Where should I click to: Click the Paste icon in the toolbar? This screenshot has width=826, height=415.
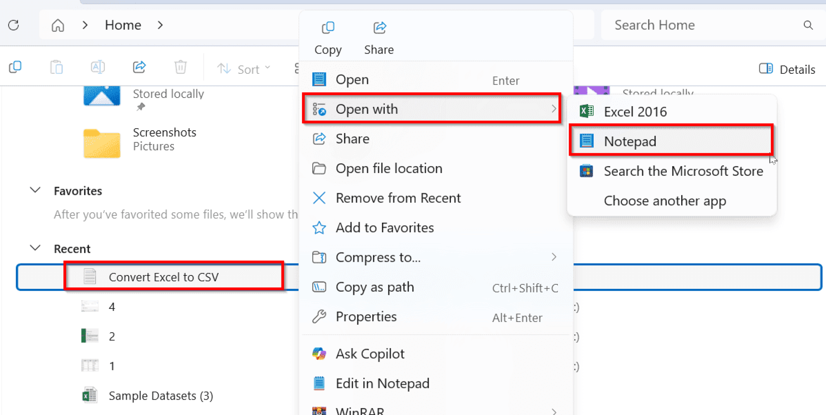(56, 67)
